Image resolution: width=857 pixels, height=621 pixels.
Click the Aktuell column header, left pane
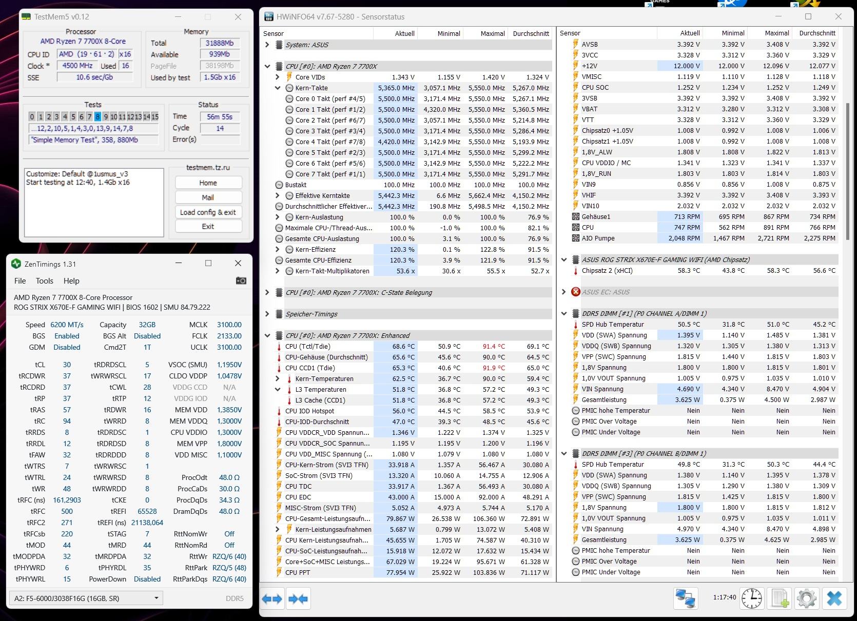(395, 33)
